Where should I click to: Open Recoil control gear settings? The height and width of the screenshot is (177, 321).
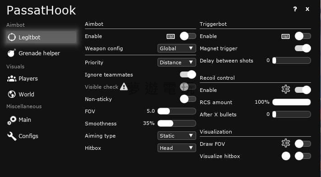pyautogui.click(x=286, y=90)
